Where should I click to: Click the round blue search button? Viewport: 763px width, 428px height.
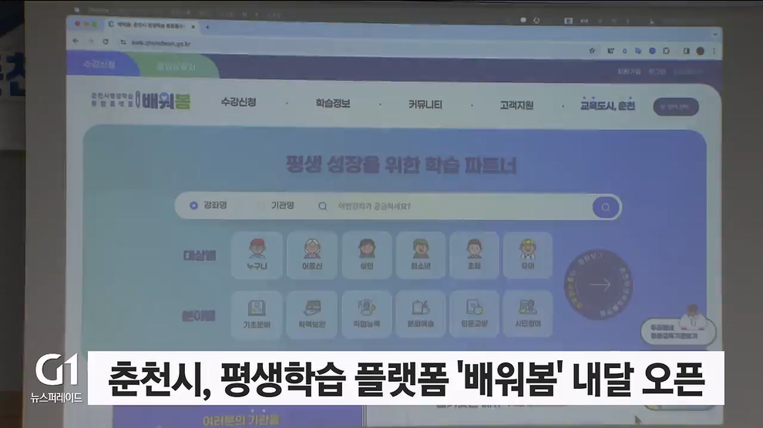(x=606, y=207)
